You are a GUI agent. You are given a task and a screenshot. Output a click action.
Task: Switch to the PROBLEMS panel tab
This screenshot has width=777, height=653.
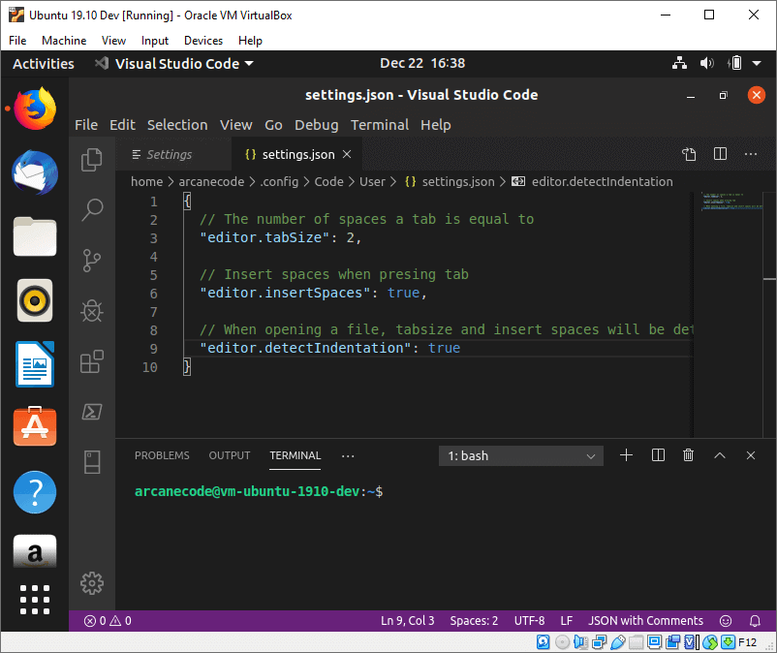(x=162, y=455)
